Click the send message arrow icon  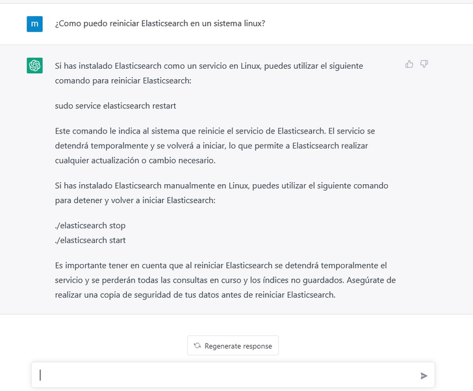[x=424, y=375]
